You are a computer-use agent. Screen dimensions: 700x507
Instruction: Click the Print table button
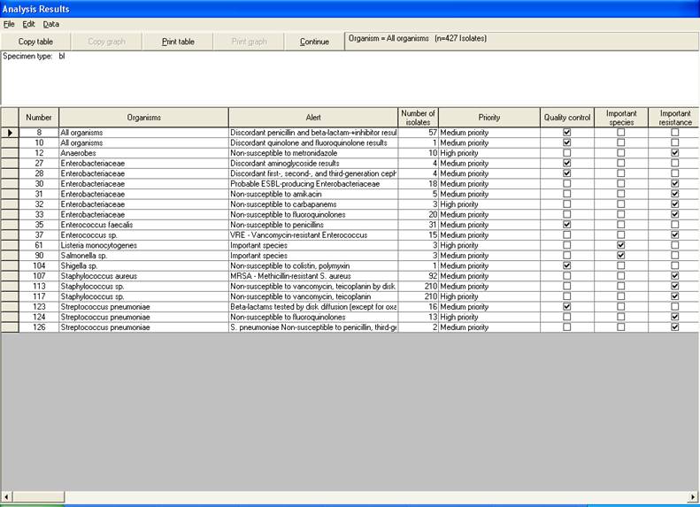(x=178, y=42)
